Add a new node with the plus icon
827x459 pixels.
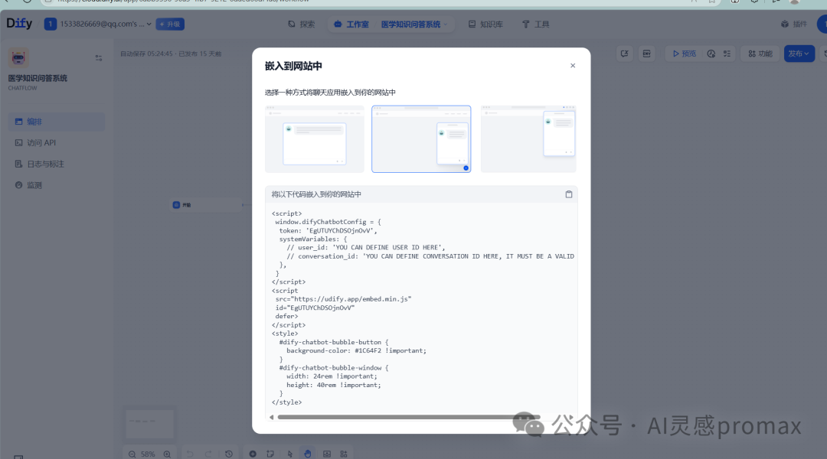point(253,453)
